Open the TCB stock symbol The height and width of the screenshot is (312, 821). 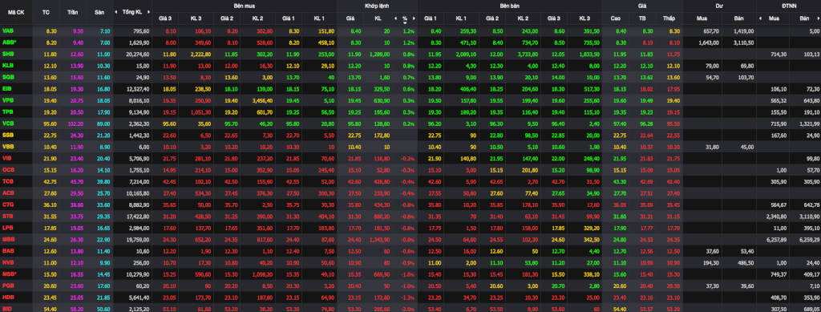coord(8,181)
